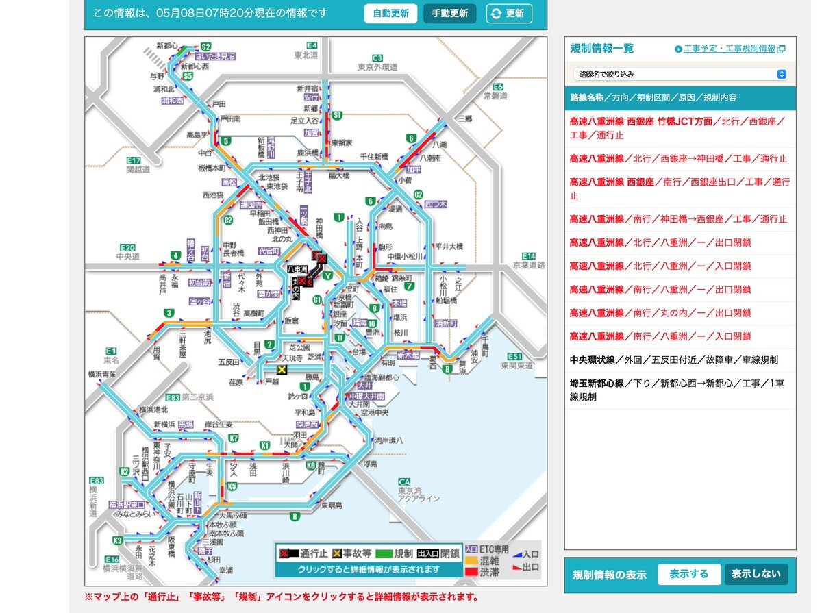Click the E14 京葉道路 shield
This screenshot has height=613, width=822.
tap(528, 255)
